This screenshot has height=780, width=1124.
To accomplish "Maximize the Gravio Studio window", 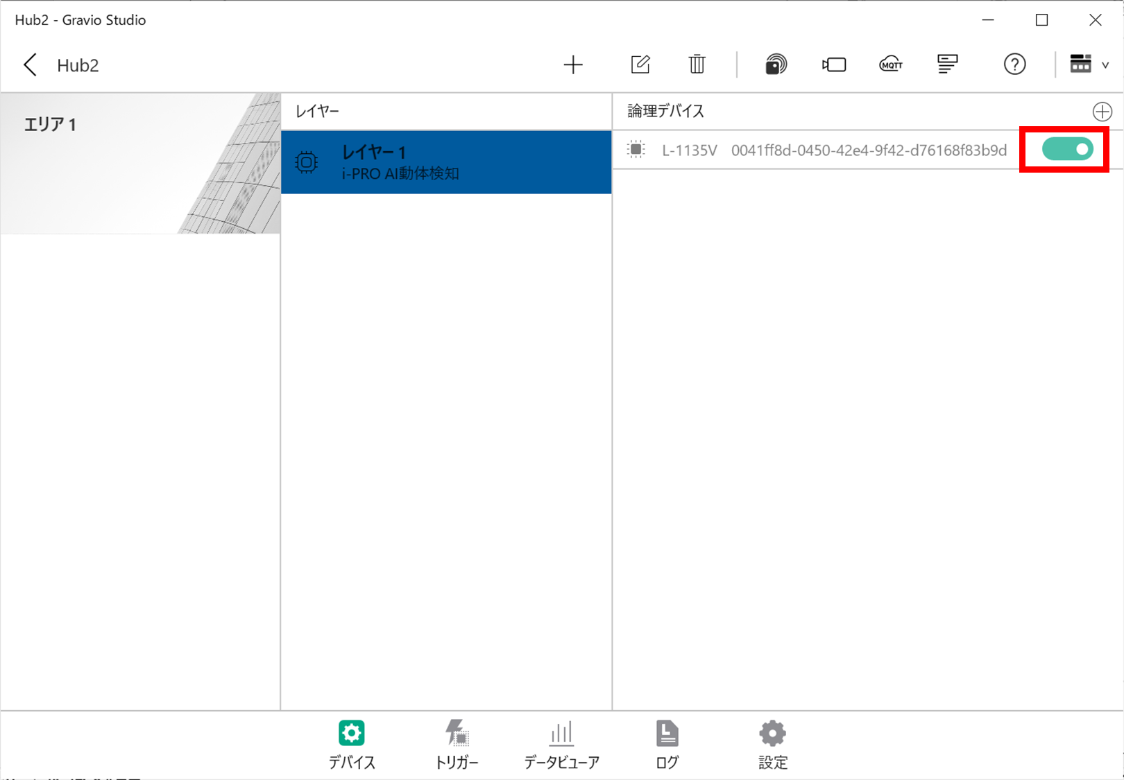I will click(x=1041, y=20).
